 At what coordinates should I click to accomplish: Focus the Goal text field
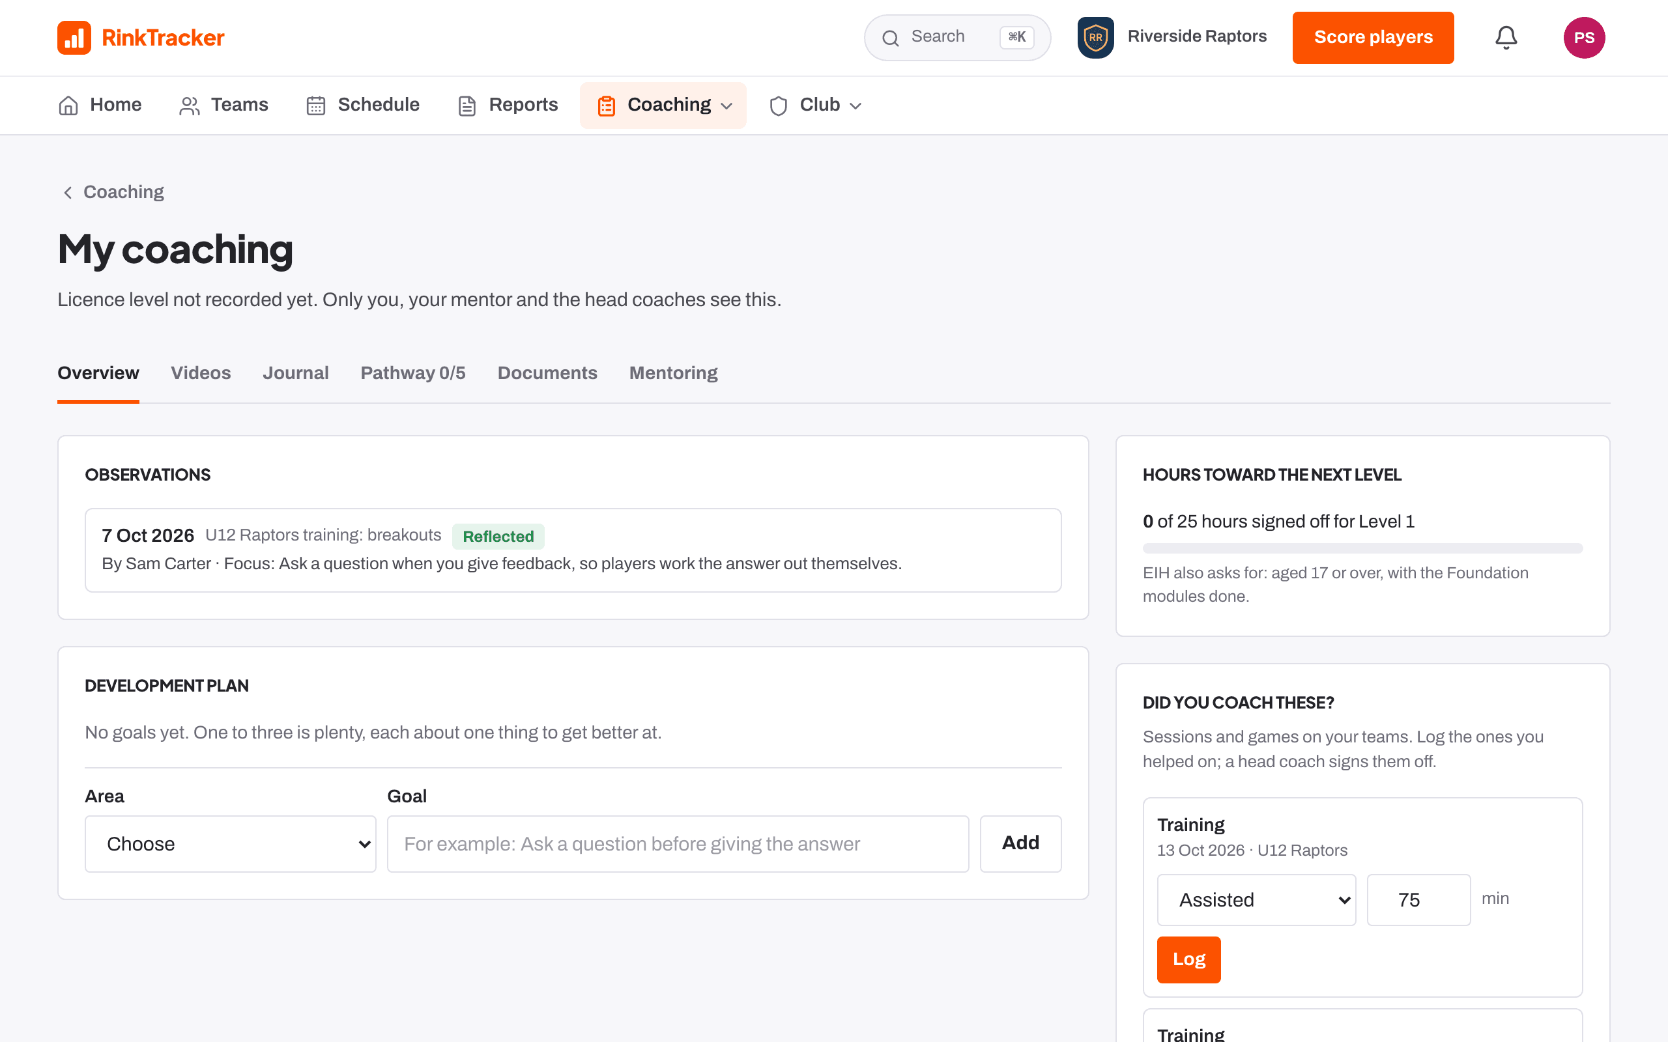[x=678, y=843]
